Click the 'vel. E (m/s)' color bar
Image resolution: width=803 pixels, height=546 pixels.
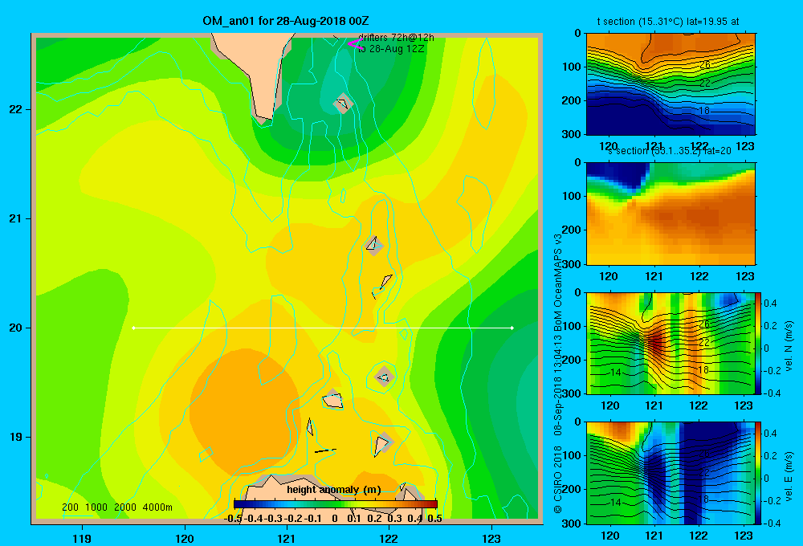pos(759,473)
